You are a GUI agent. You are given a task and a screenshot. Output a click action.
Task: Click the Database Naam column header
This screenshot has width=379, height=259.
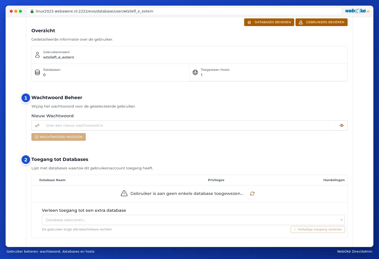pyautogui.click(x=52, y=180)
